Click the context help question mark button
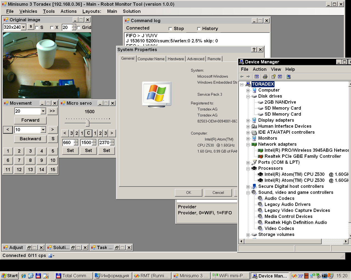This screenshot has width=351, height=280. click(x=254, y=49)
